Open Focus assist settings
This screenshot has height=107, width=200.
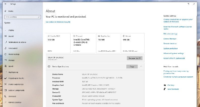click(13, 48)
